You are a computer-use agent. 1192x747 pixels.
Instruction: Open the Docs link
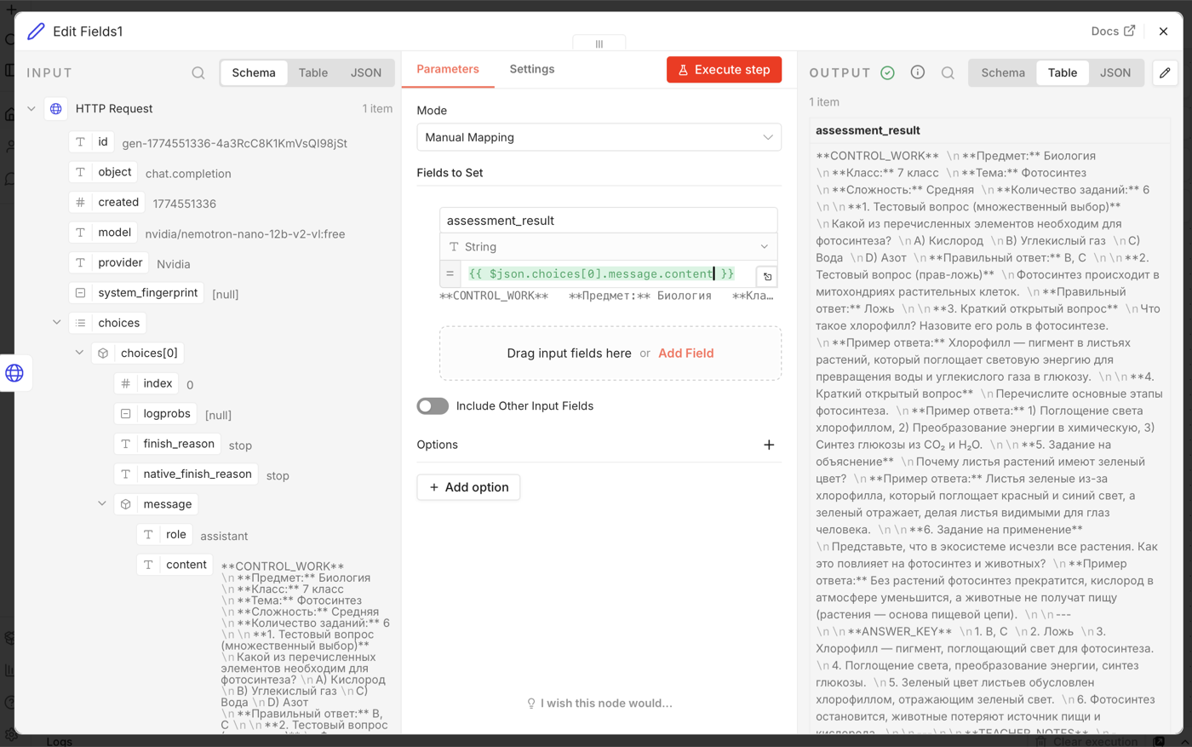click(x=1113, y=32)
